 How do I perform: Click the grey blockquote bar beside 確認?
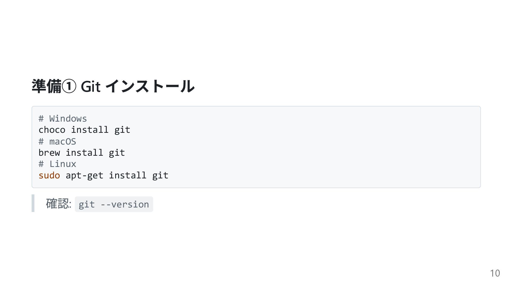(33, 203)
